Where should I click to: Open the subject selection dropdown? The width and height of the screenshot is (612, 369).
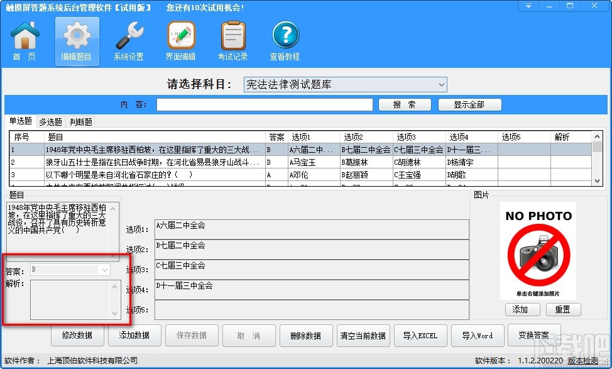point(441,84)
